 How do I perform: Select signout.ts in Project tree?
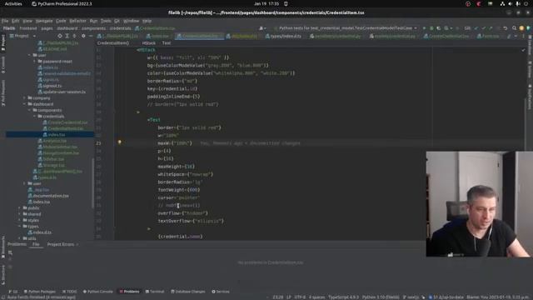(50, 86)
